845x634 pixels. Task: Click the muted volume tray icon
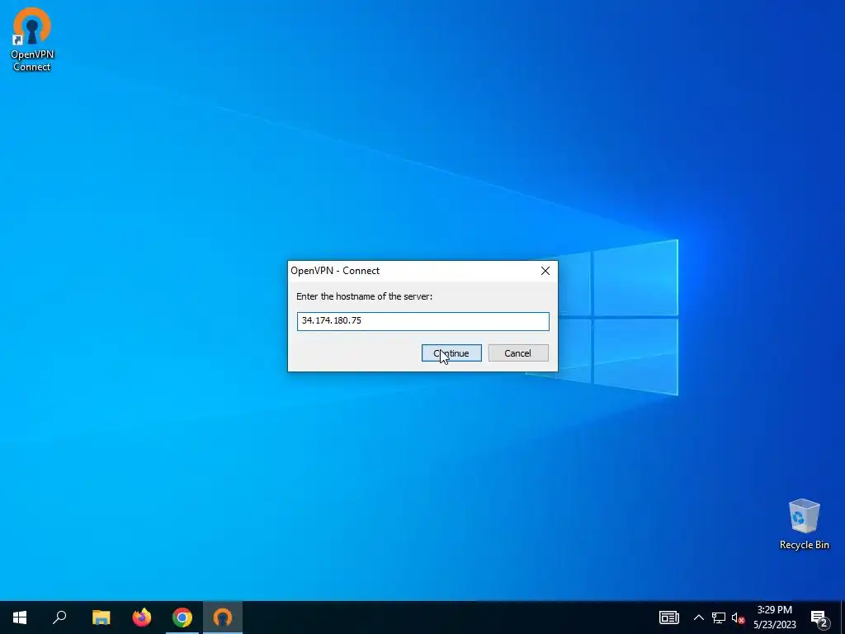point(738,617)
